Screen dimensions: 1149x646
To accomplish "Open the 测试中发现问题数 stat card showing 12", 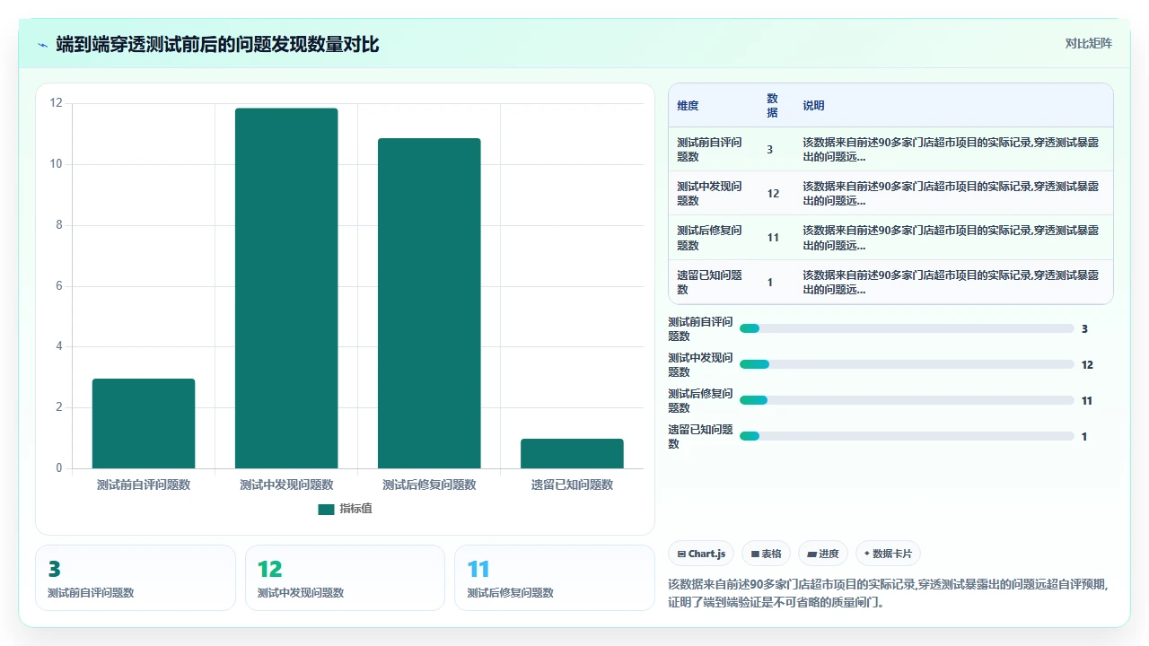I will (x=345, y=578).
